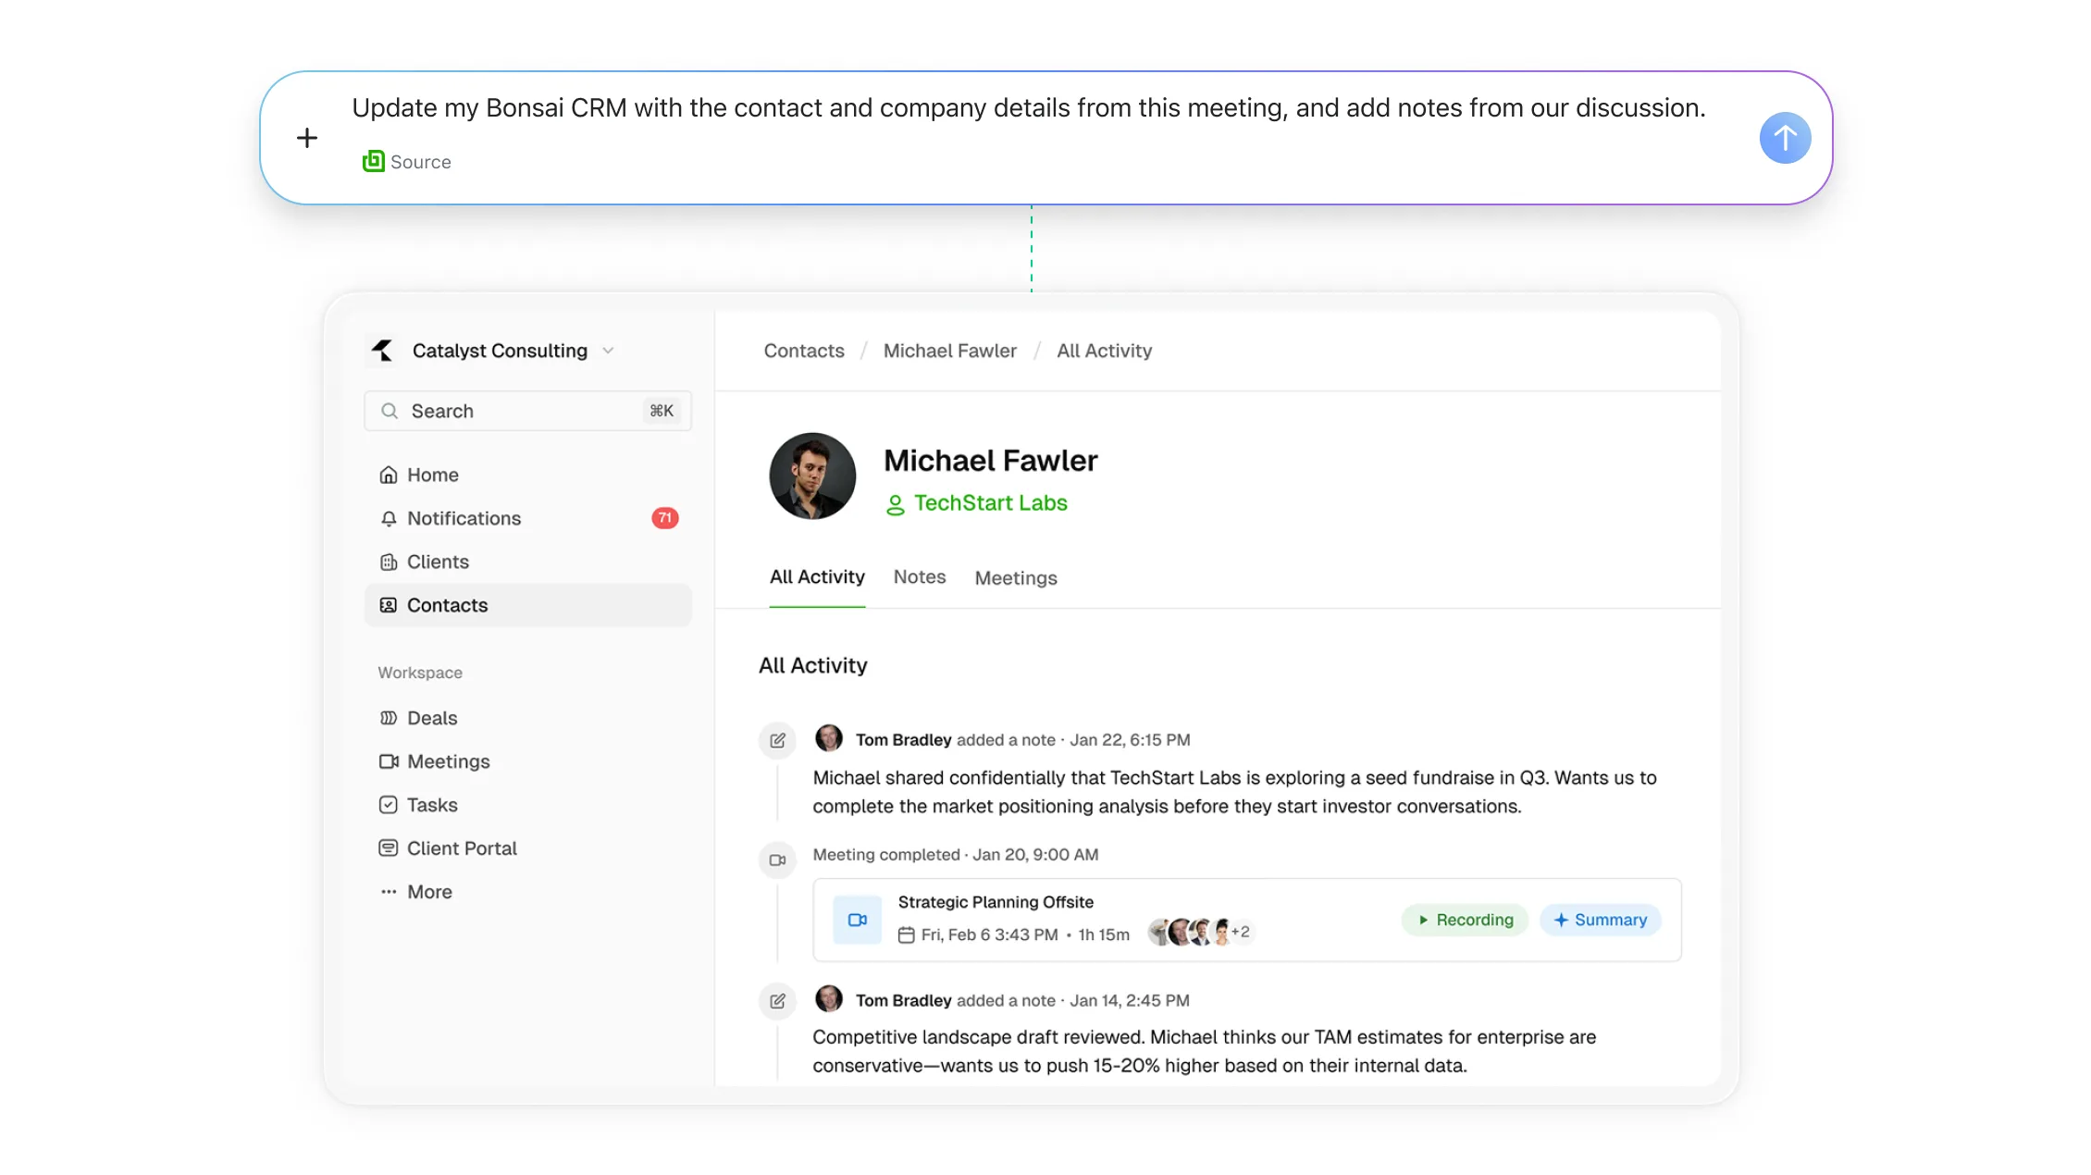Click the seed fundraise note text
Screen dimensions: 2091x1175
(x=1234, y=792)
